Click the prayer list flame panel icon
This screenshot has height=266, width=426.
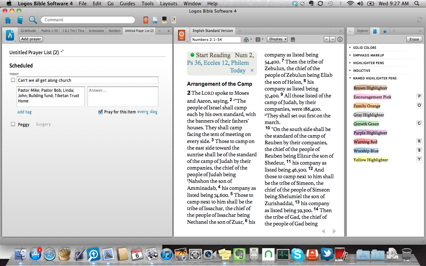coord(10,35)
